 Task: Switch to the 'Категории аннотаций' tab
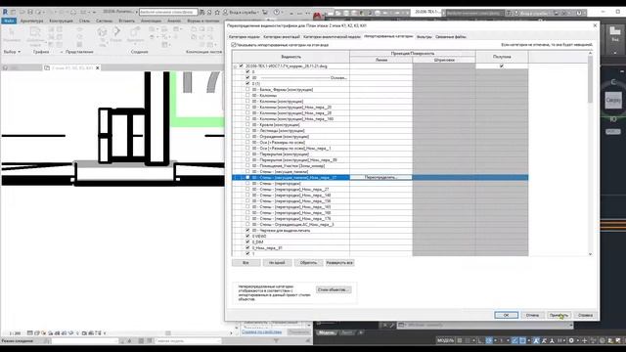(282, 37)
